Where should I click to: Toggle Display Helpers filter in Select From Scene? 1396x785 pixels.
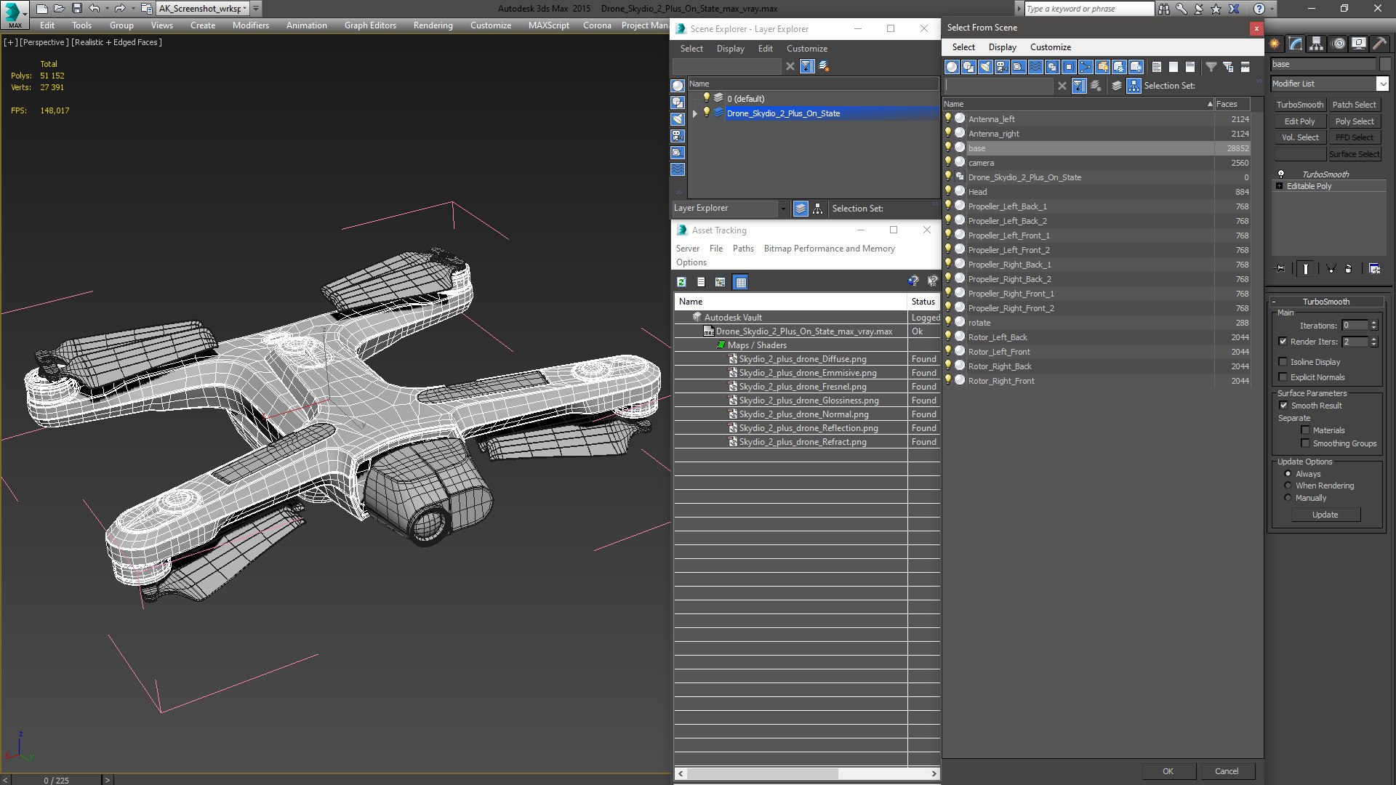1019,67
